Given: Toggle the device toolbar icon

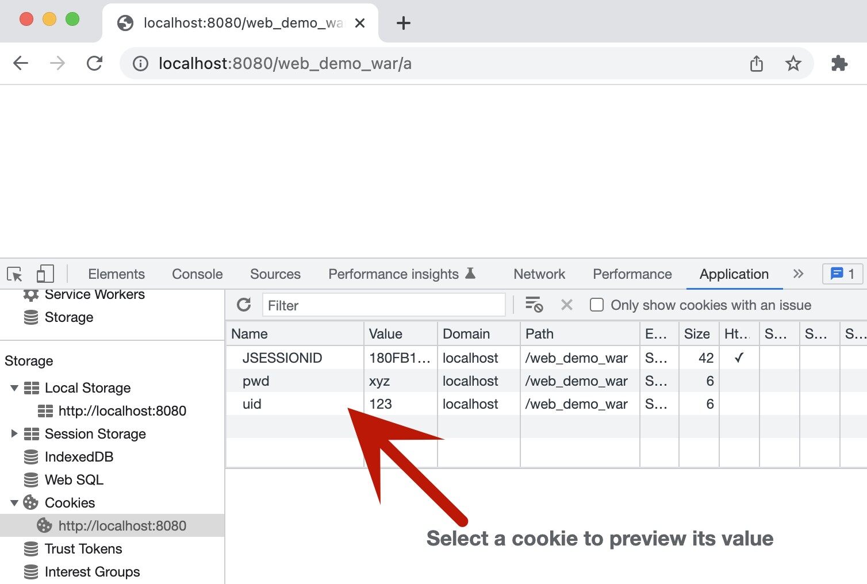Looking at the screenshot, I should [x=45, y=274].
